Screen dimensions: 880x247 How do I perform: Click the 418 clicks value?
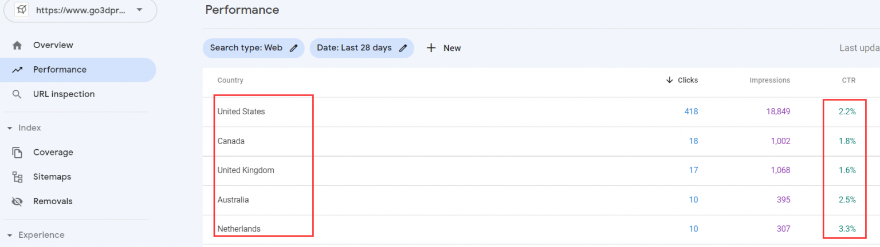[x=691, y=112]
